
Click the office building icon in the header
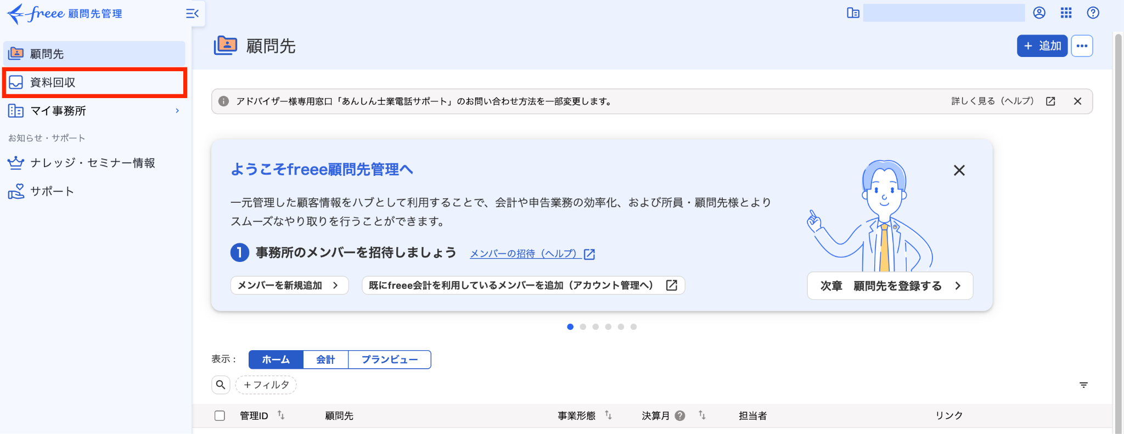853,13
